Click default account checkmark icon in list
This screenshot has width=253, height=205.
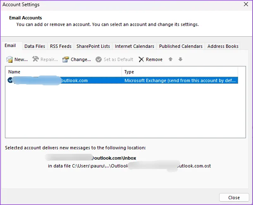coord(10,80)
